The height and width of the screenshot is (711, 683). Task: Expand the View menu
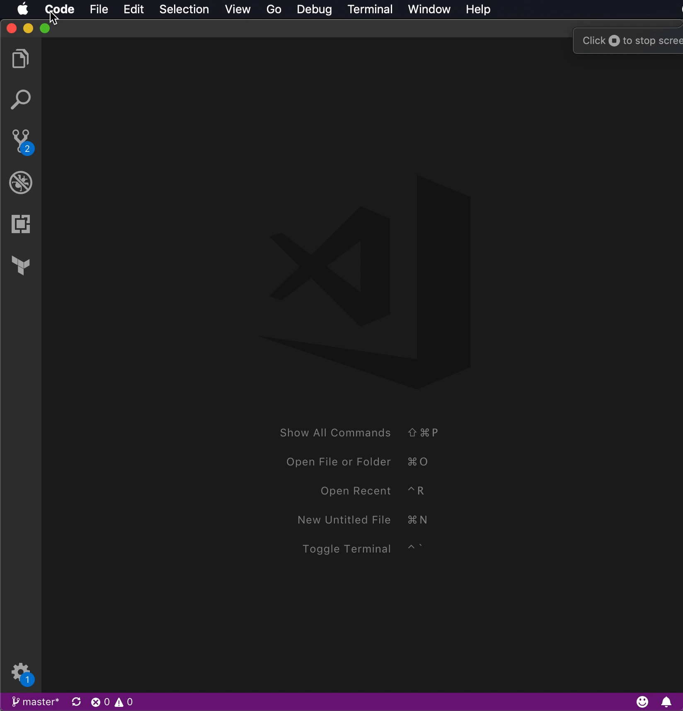[x=237, y=9]
